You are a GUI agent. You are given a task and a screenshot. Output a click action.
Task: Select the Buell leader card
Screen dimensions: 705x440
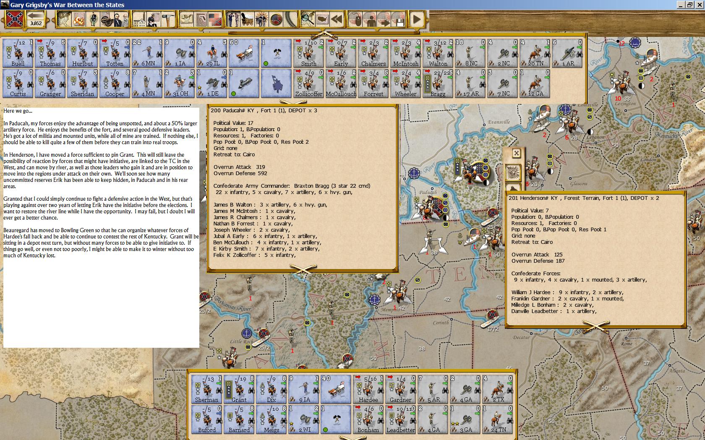click(x=18, y=53)
